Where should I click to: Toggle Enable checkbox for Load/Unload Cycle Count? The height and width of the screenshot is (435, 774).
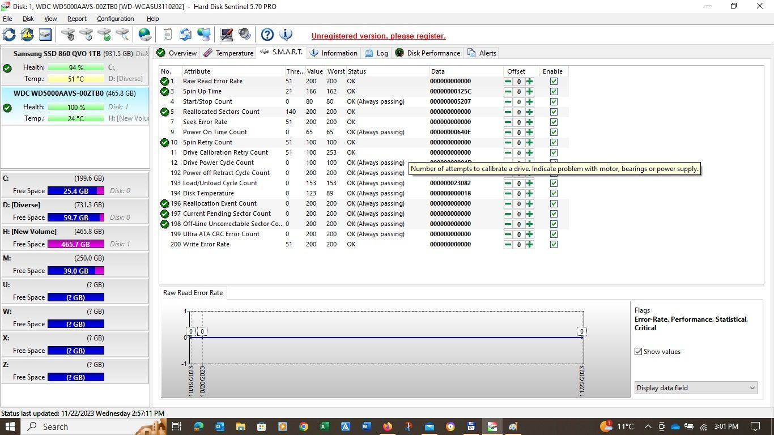pyautogui.click(x=554, y=184)
